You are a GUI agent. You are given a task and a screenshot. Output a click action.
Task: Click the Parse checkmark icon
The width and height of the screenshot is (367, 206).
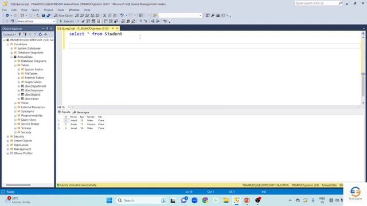click(83, 21)
